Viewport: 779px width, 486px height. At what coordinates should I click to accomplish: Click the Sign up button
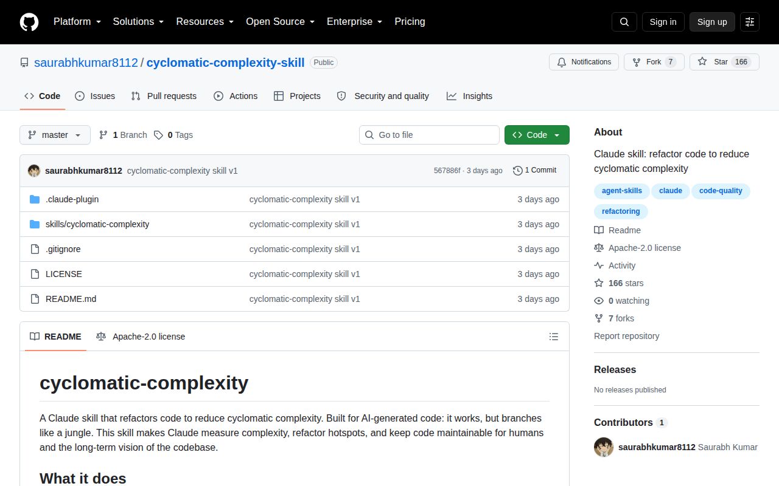pyautogui.click(x=712, y=22)
